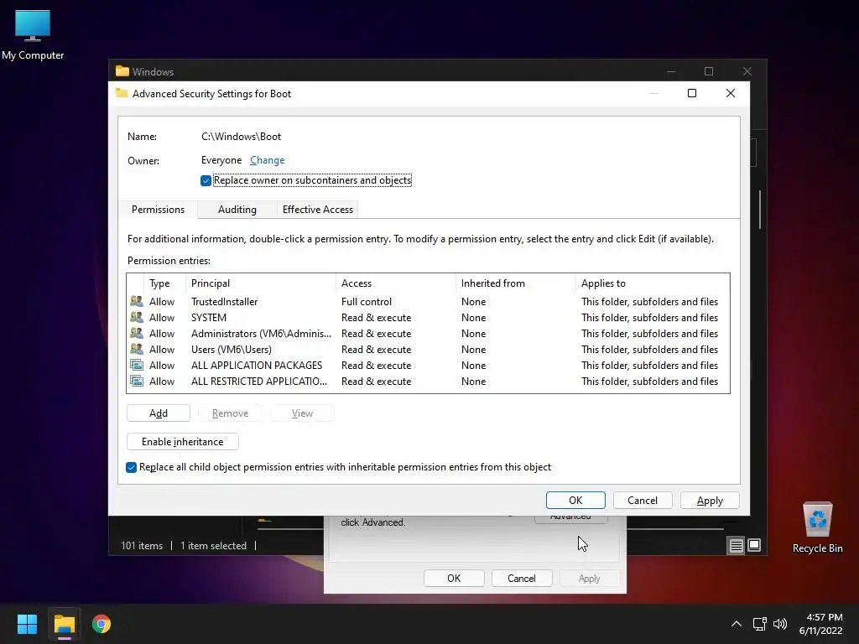Viewport: 859px width, 644px height.
Task: Click Cancel in the Properties dialog behind
Action: [521, 579]
